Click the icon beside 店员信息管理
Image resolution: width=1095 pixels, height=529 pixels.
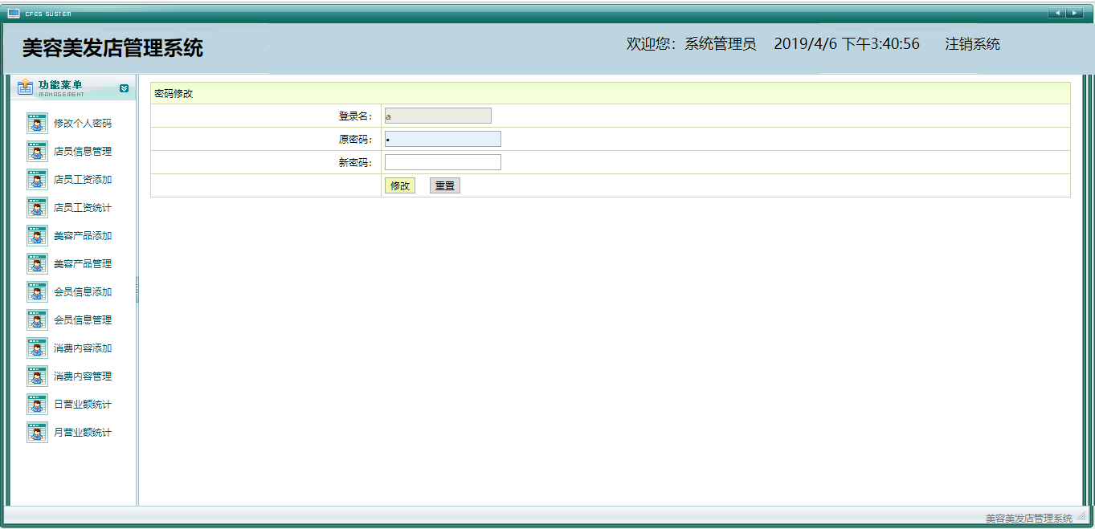coord(37,151)
